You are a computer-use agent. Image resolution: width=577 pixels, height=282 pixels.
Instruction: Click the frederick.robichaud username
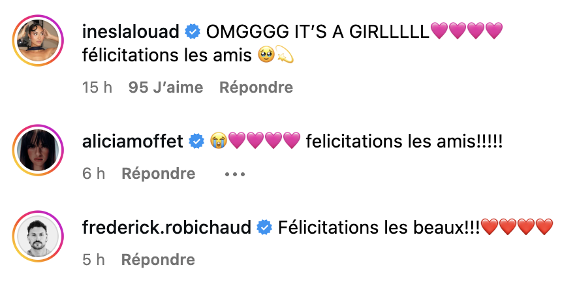pyautogui.click(x=168, y=227)
